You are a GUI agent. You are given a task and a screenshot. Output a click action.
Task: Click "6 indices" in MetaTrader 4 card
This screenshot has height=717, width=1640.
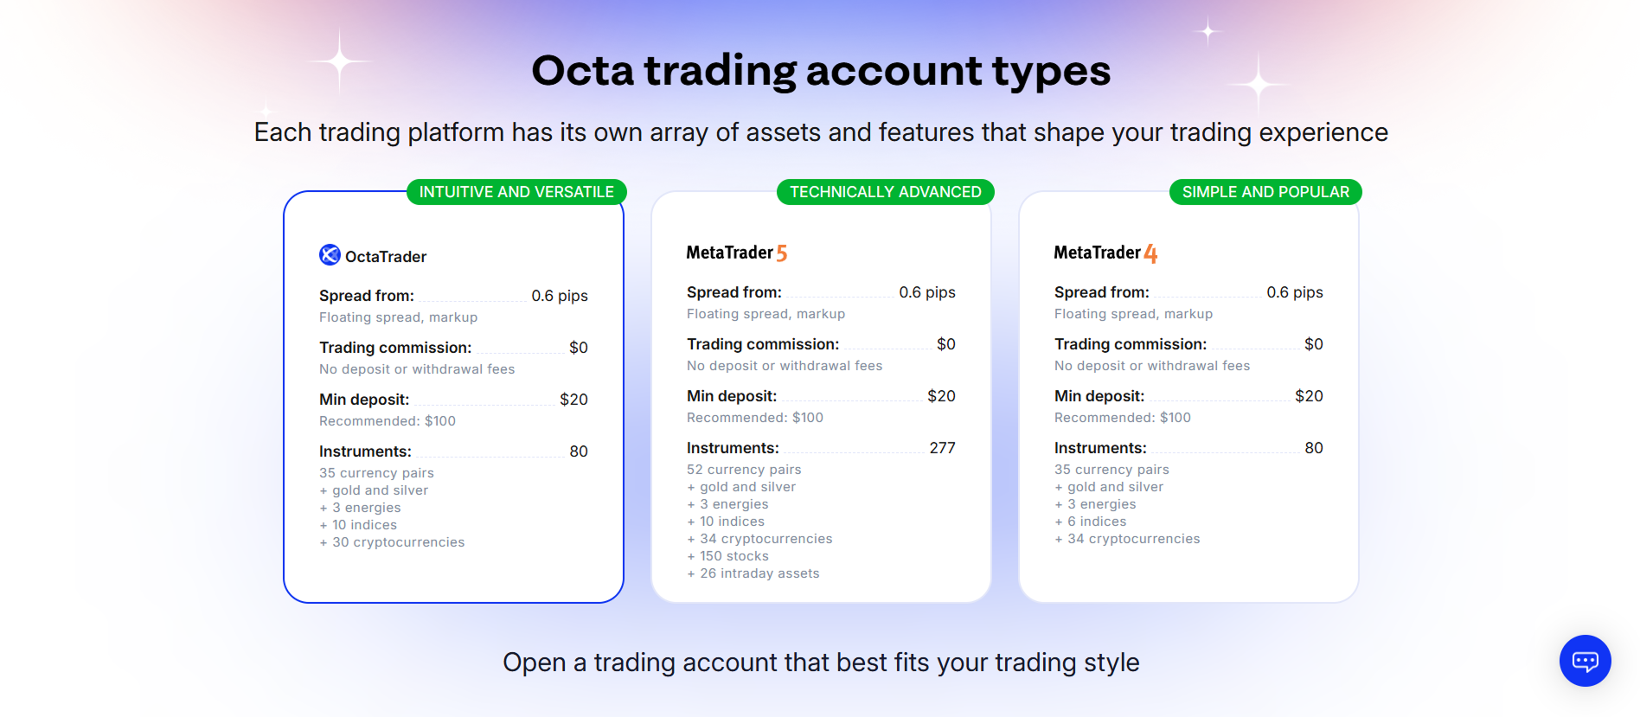pyautogui.click(x=1096, y=522)
